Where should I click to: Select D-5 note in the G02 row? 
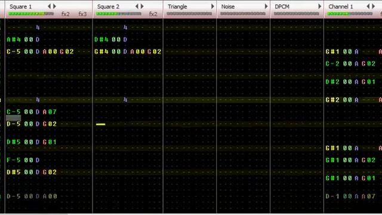point(14,124)
